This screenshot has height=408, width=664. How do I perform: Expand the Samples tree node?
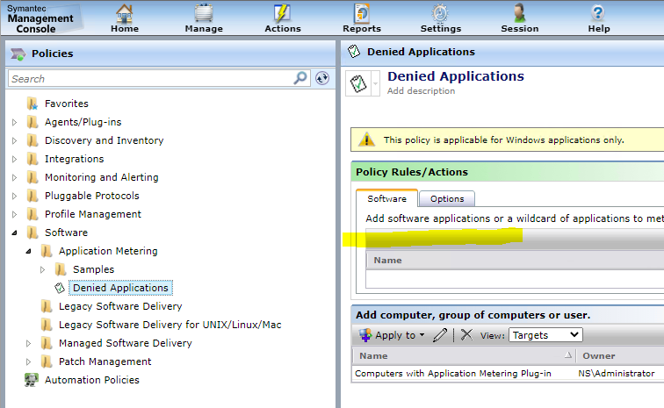click(x=42, y=269)
